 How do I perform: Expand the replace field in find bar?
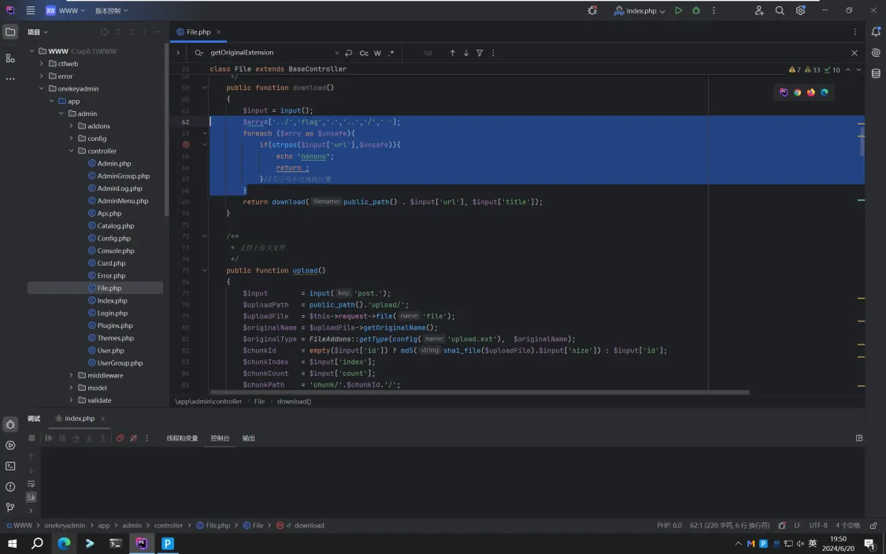click(x=178, y=53)
